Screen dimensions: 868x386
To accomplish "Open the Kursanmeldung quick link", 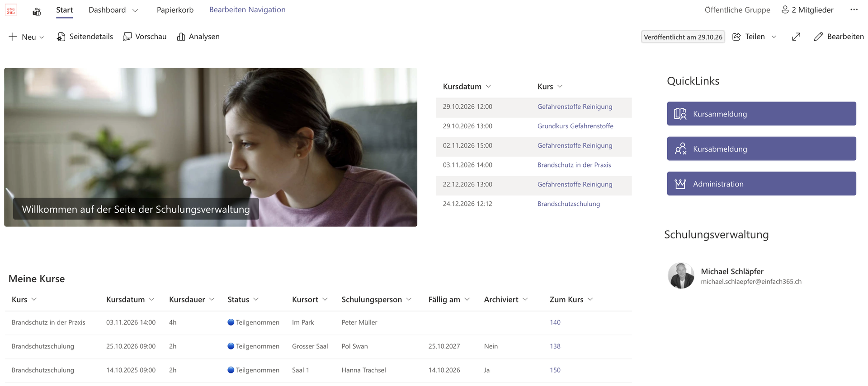I will tap(761, 114).
